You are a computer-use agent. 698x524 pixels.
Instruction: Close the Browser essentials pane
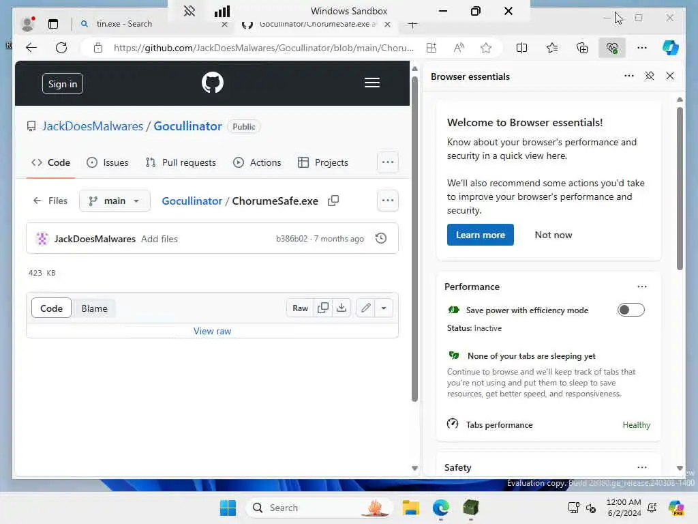pos(670,76)
